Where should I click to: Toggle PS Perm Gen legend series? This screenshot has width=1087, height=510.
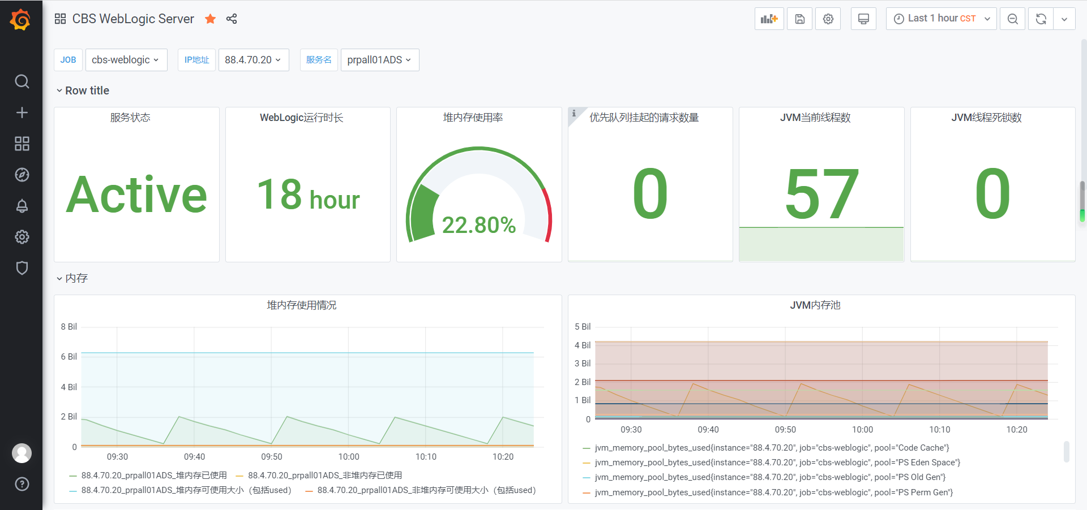(x=773, y=492)
